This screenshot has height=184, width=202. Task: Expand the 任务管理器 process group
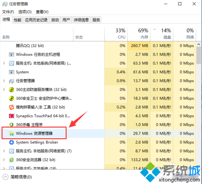[x=4, y=81]
